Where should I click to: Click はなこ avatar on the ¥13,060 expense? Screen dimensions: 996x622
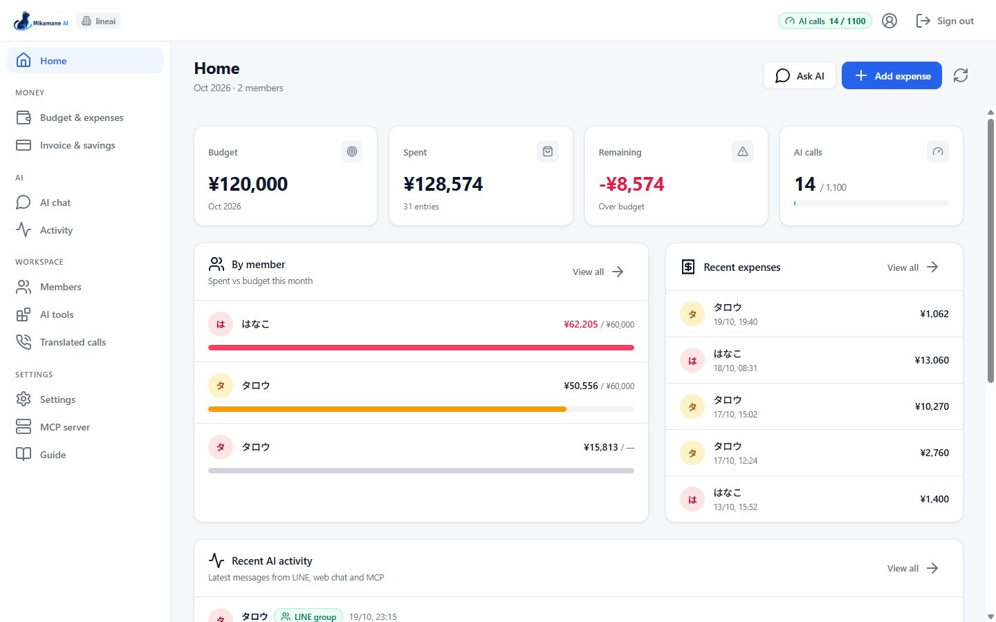point(692,360)
